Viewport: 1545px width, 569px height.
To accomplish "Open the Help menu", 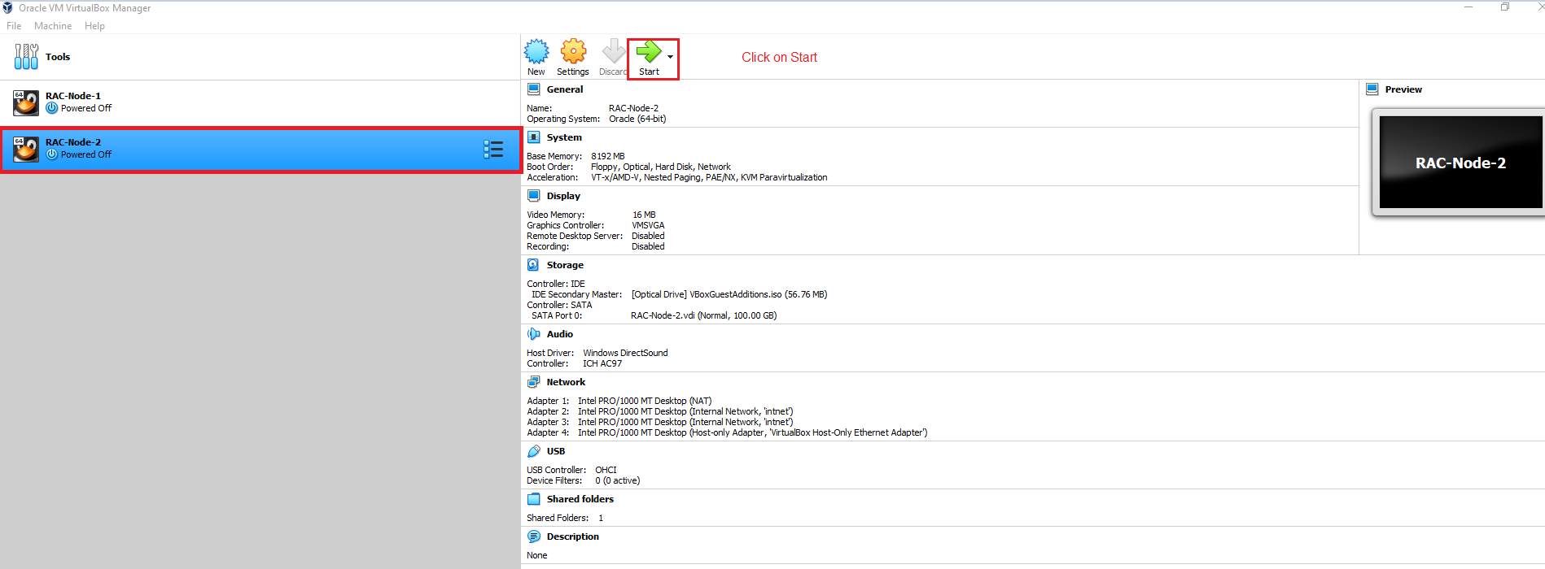I will pos(94,26).
